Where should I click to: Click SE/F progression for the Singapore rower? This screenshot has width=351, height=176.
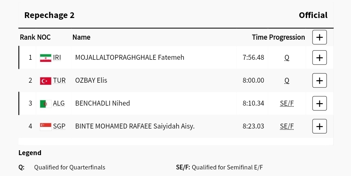pos(287,126)
